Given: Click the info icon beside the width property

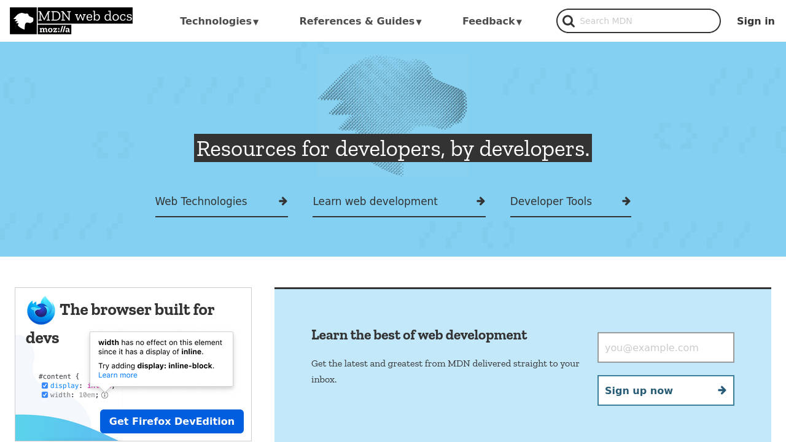Looking at the screenshot, I should [x=103, y=394].
